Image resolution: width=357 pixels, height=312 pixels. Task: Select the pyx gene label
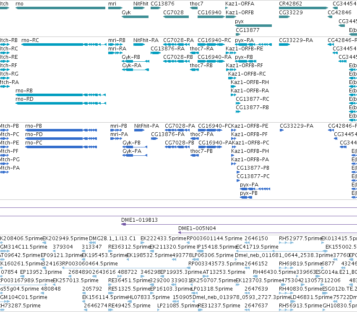239,21
